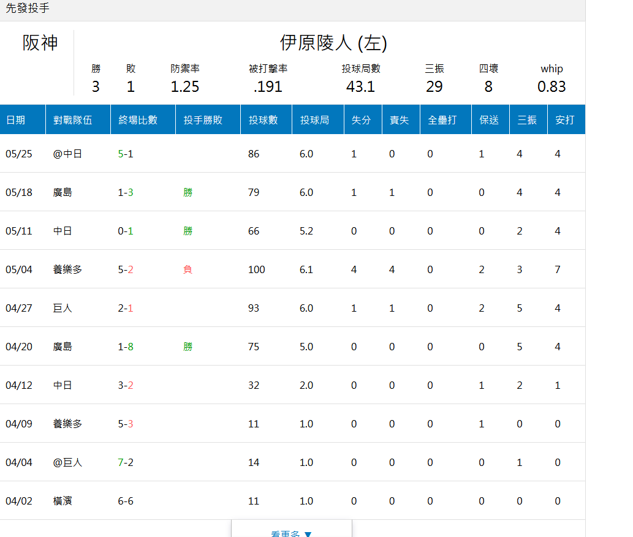Click innings 6.1 in 05/04 row

tap(306, 269)
